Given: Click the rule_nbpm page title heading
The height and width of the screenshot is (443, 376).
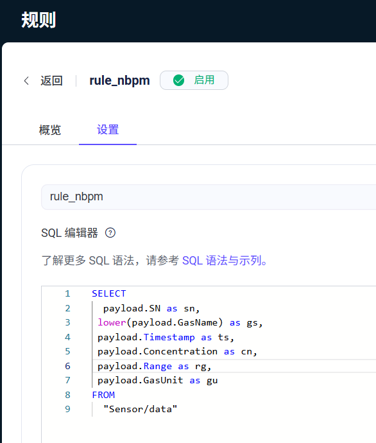Looking at the screenshot, I should (x=119, y=80).
